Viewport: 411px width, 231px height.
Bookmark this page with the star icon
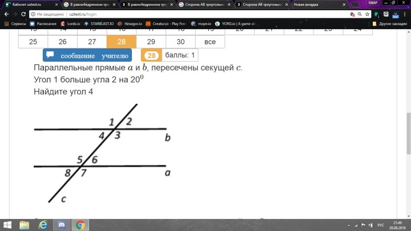coord(367,14)
